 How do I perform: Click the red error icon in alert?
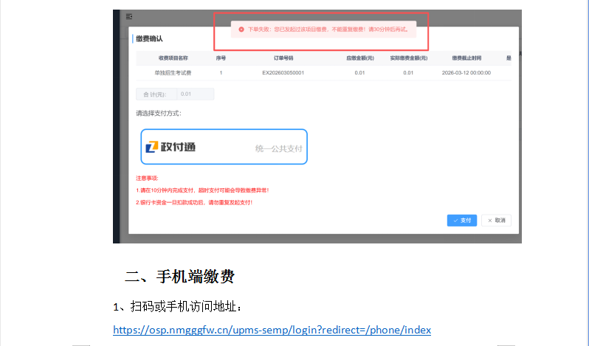click(x=241, y=30)
